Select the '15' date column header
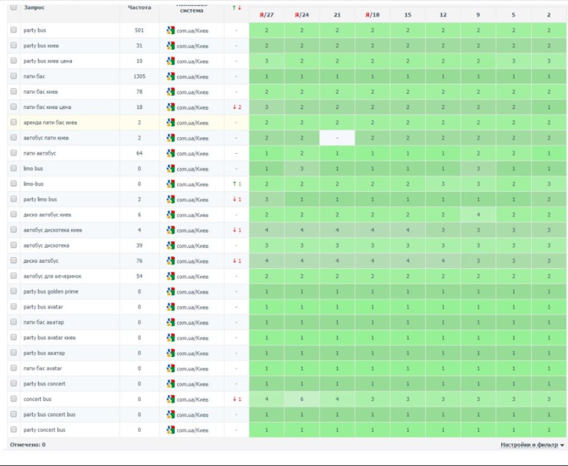The width and height of the screenshot is (568, 466). (x=407, y=15)
